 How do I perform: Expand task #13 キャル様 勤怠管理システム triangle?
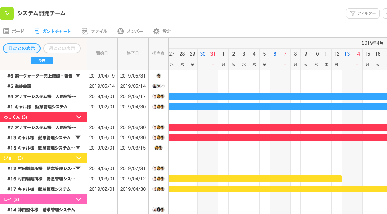(x=77, y=138)
